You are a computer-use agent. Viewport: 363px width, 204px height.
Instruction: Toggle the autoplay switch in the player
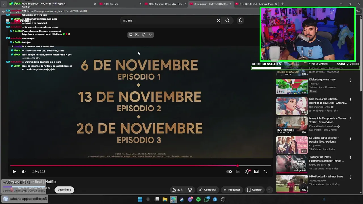click(229, 171)
